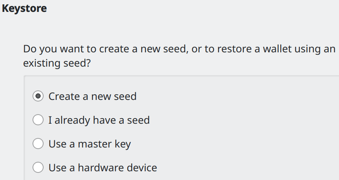This screenshot has height=180, width=339.
Task: Click the question text about creating a seed
Action: point(179,49)
